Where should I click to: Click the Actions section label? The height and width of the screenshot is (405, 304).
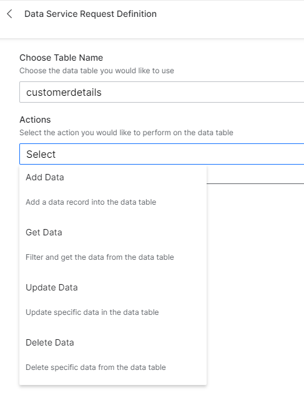pyautogui.click(x=35, y=120)
